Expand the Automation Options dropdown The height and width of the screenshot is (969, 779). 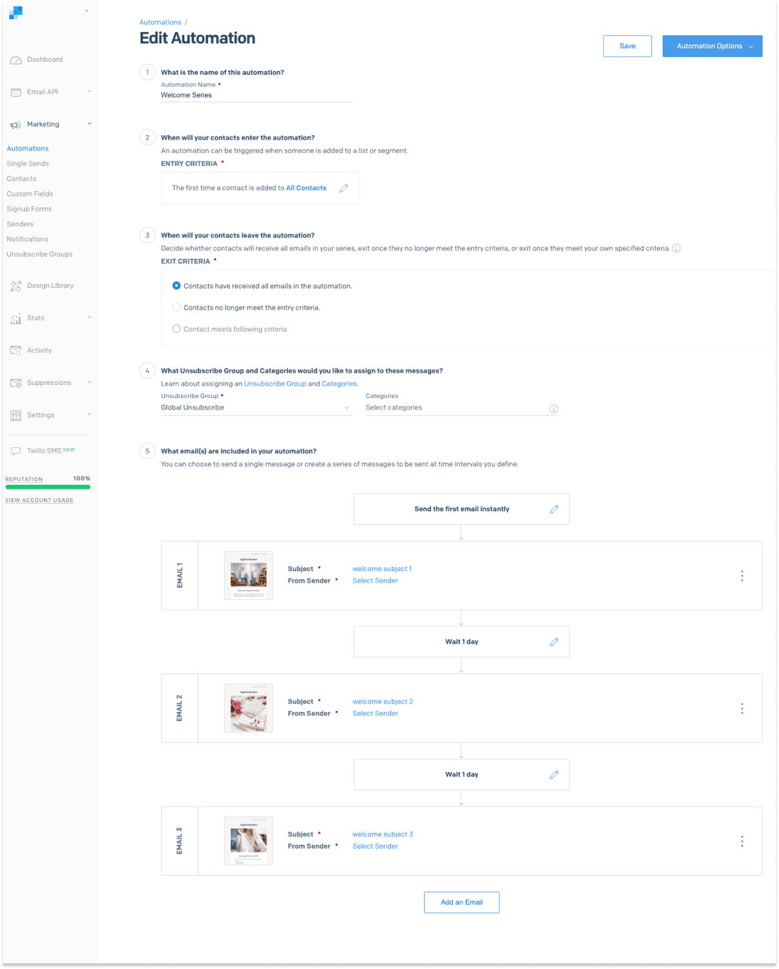(x=712, y=46)
